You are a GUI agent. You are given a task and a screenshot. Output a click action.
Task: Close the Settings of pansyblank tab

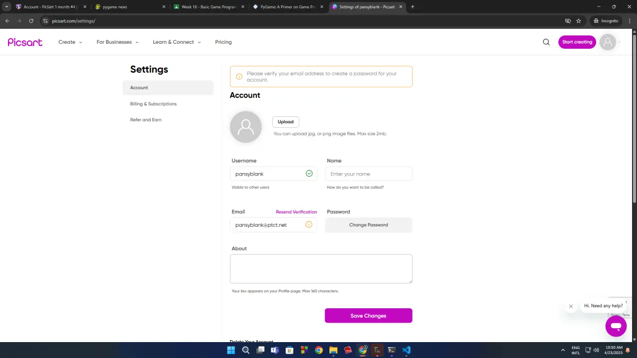tap(401, 7)
